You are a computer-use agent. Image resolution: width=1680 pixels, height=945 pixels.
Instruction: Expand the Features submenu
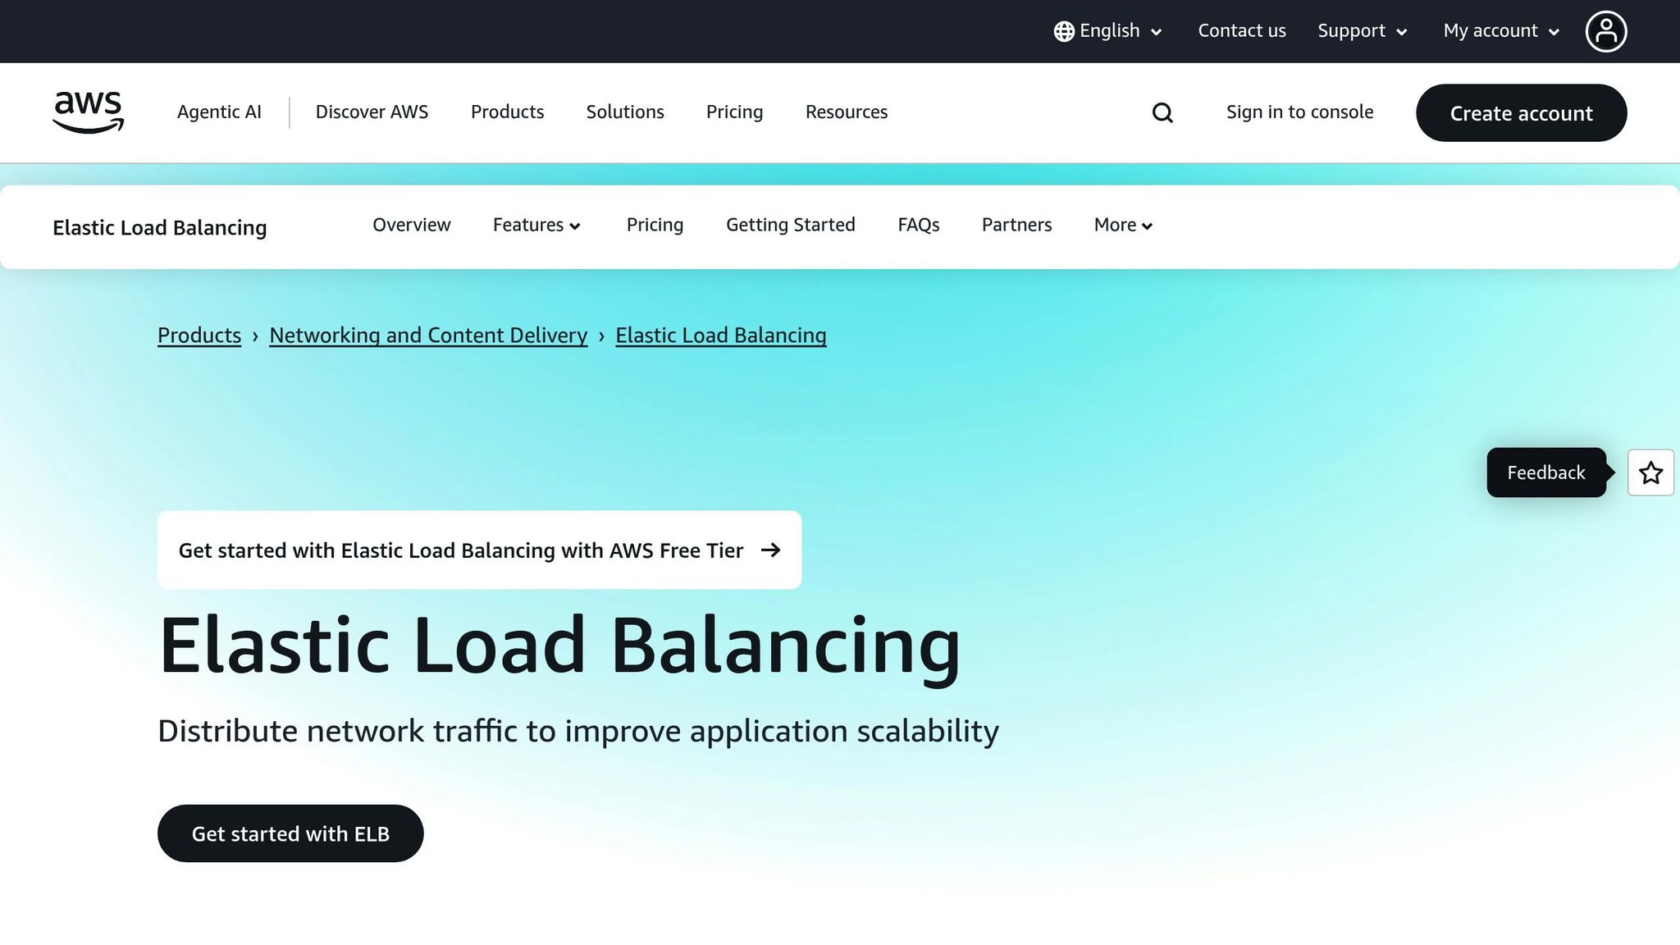(x=536, y=225)
